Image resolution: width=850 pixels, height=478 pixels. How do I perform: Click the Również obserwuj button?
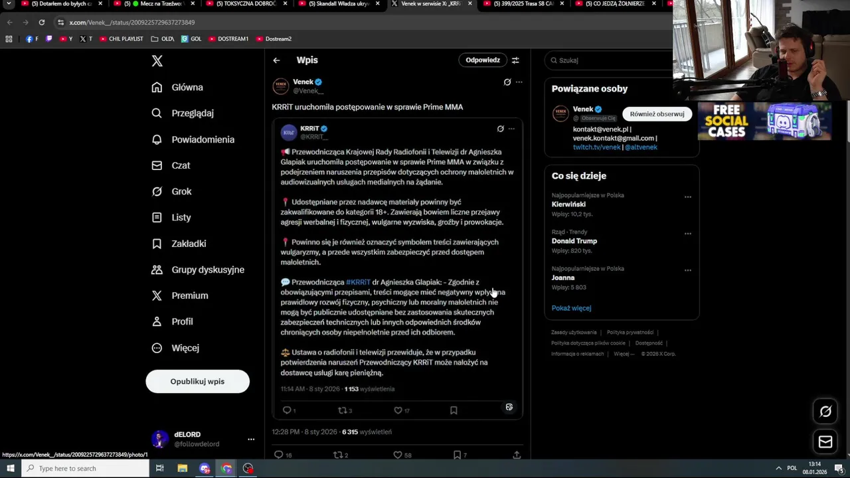tap(657, 114)
